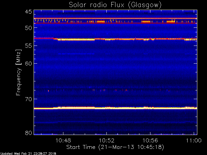
Task: Click the bright emission band near 72 MHz
Action: (115, 108)
